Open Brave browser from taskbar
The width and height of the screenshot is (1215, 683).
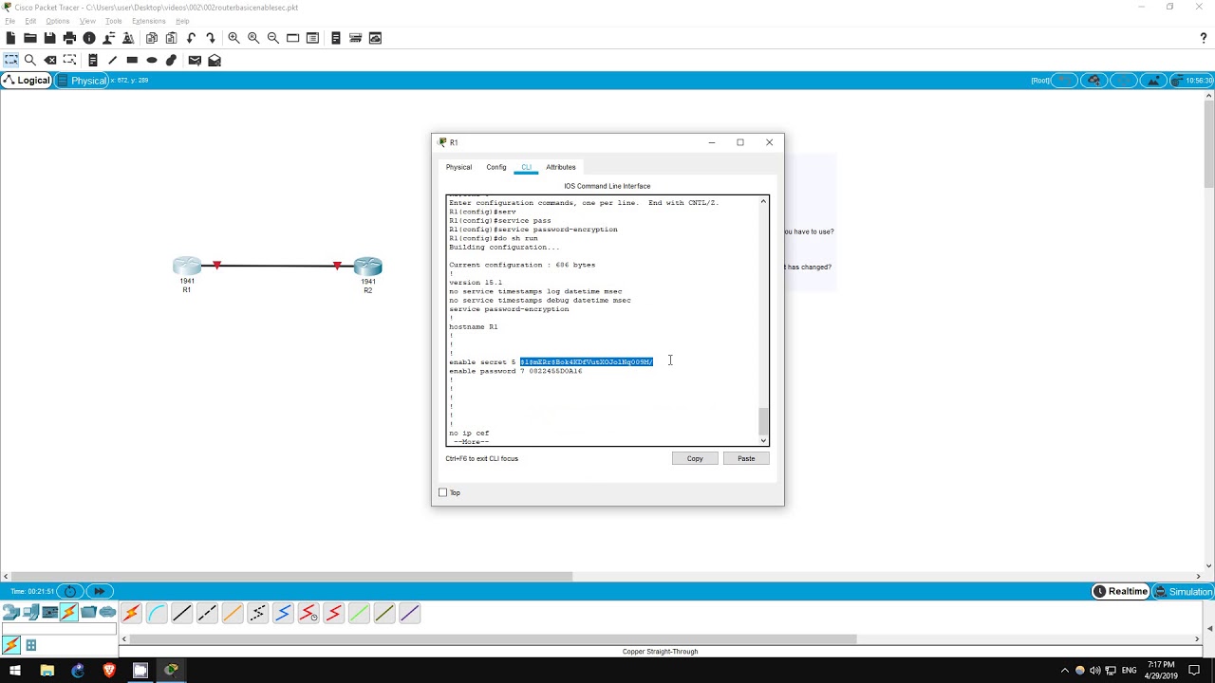[109, 671]
